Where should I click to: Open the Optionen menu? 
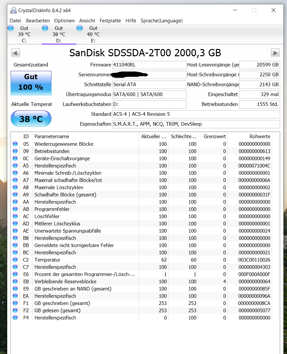pyautogui.click(x=64, y=21)
